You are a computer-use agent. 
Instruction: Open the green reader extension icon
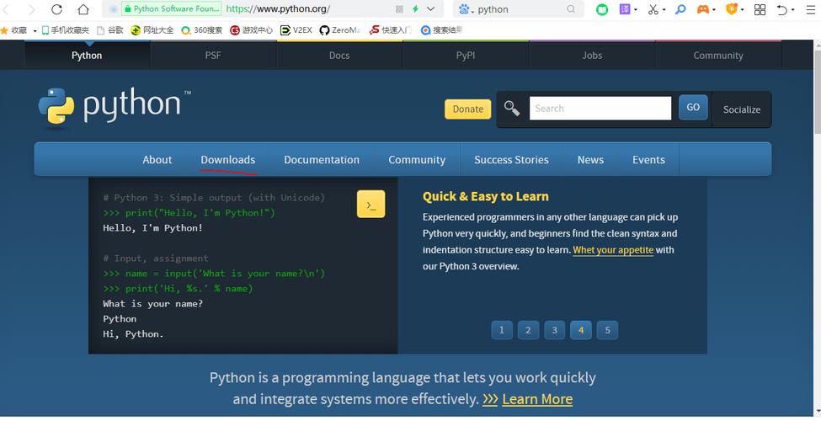[x=602, y=9]
